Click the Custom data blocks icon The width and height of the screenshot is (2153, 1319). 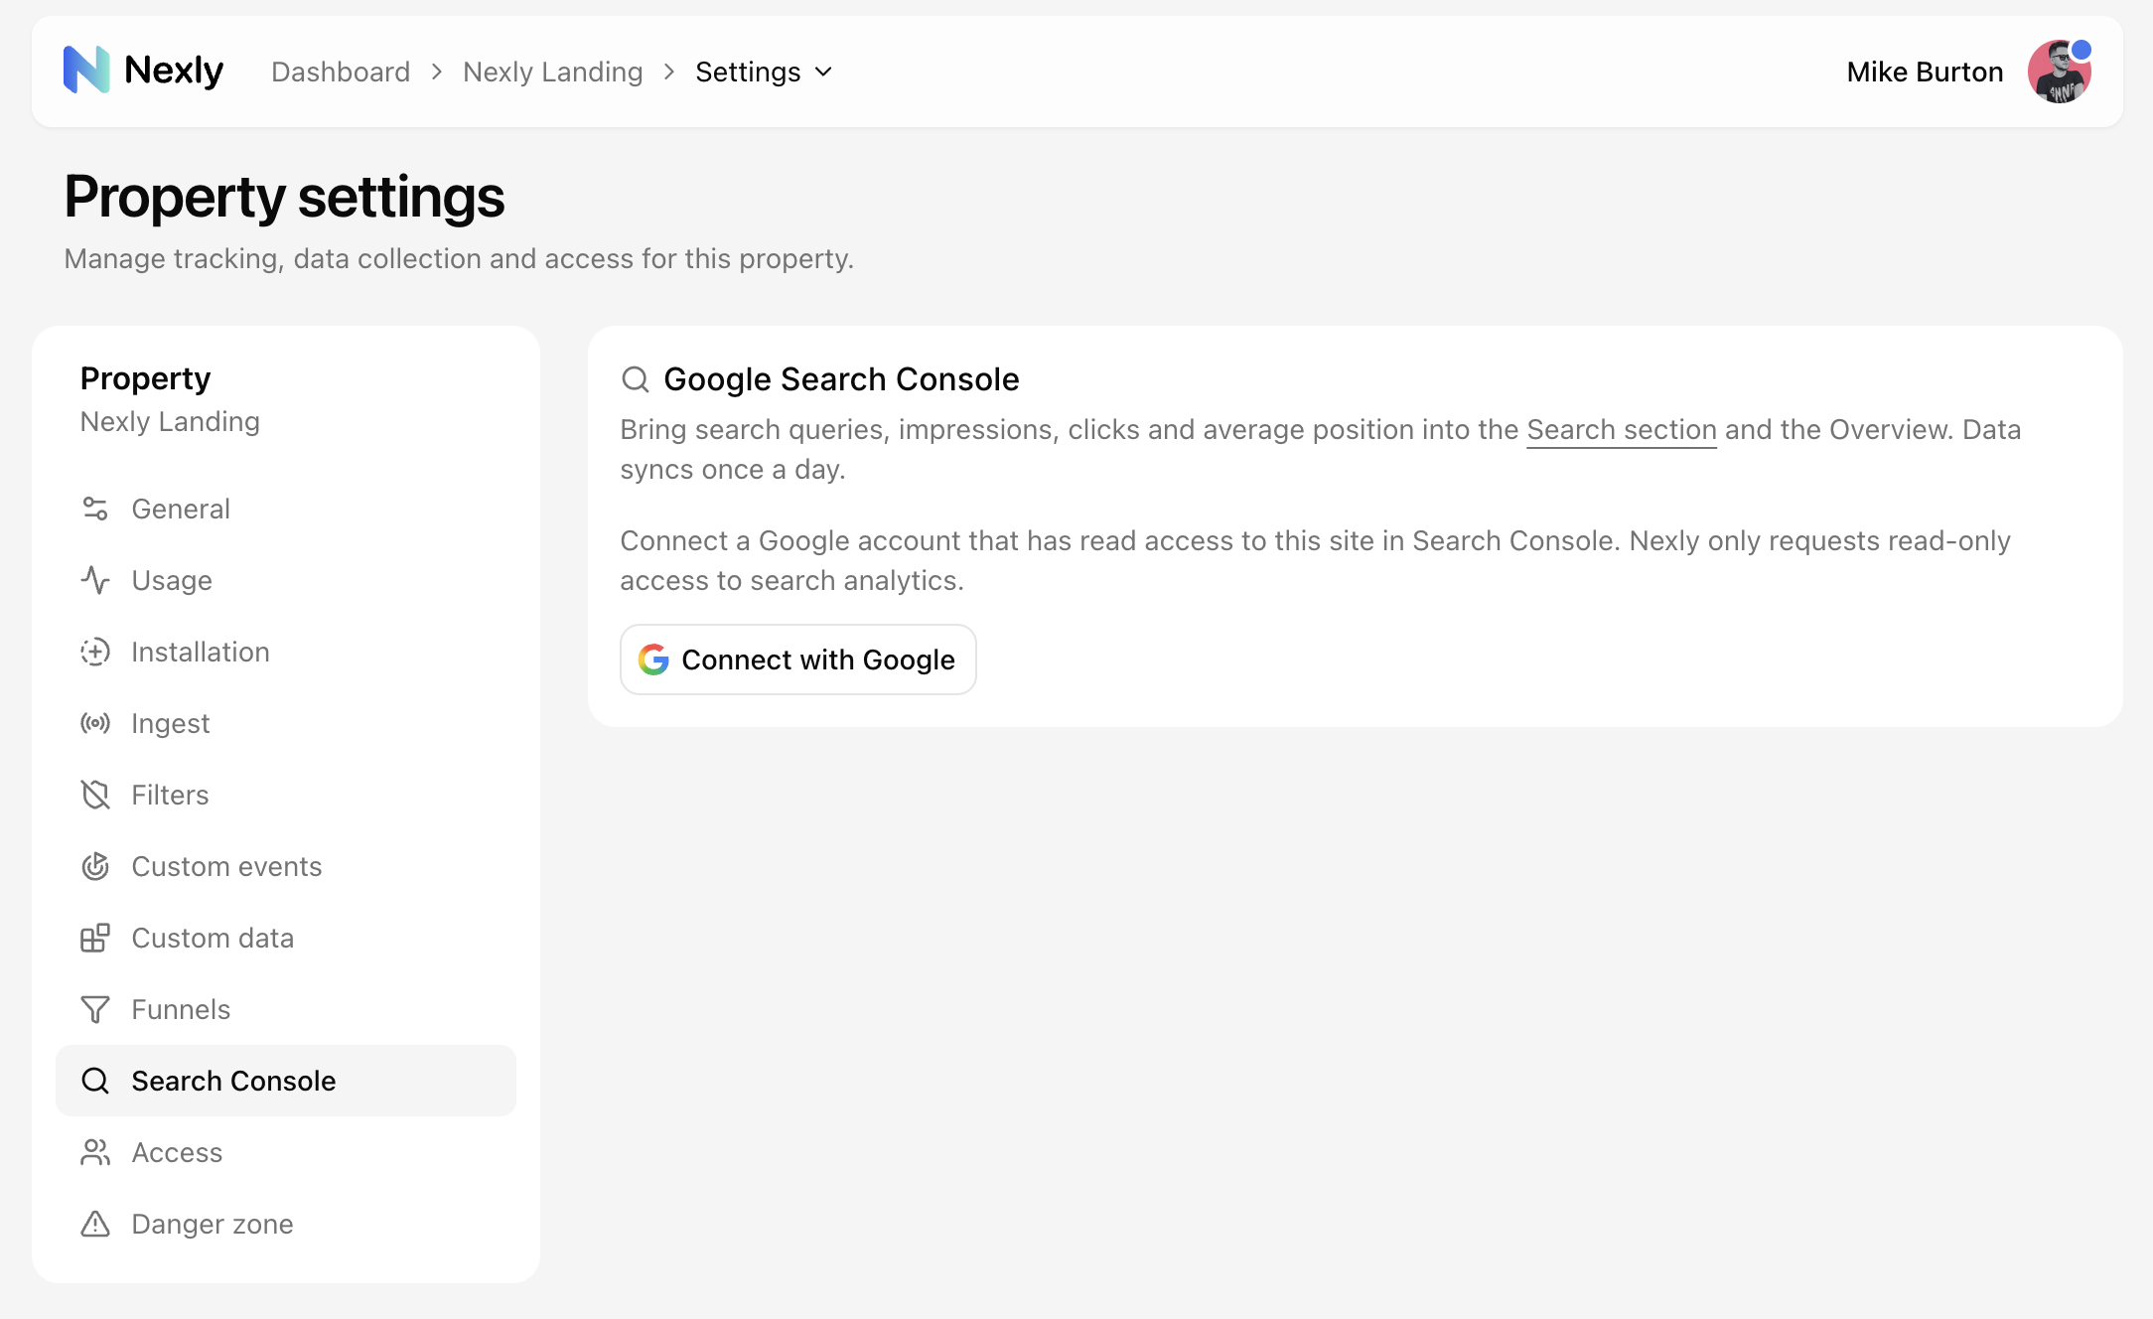point(95,938)
